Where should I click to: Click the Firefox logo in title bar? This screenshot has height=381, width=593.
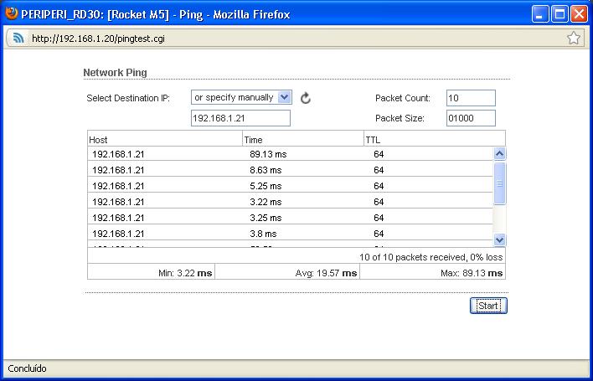coord(11,13)
